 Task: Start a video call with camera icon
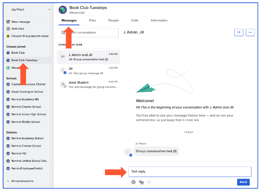(239, 32)
